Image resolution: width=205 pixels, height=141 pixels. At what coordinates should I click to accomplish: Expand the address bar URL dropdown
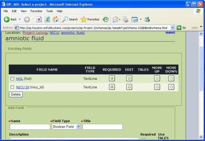pyautogui.click(x=173, y=28)
